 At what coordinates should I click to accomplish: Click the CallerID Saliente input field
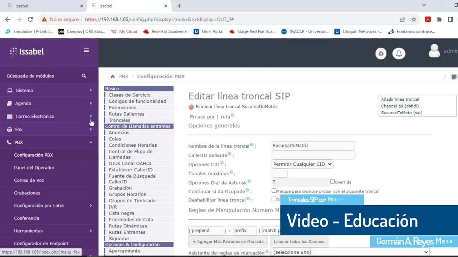click(313, 155)
